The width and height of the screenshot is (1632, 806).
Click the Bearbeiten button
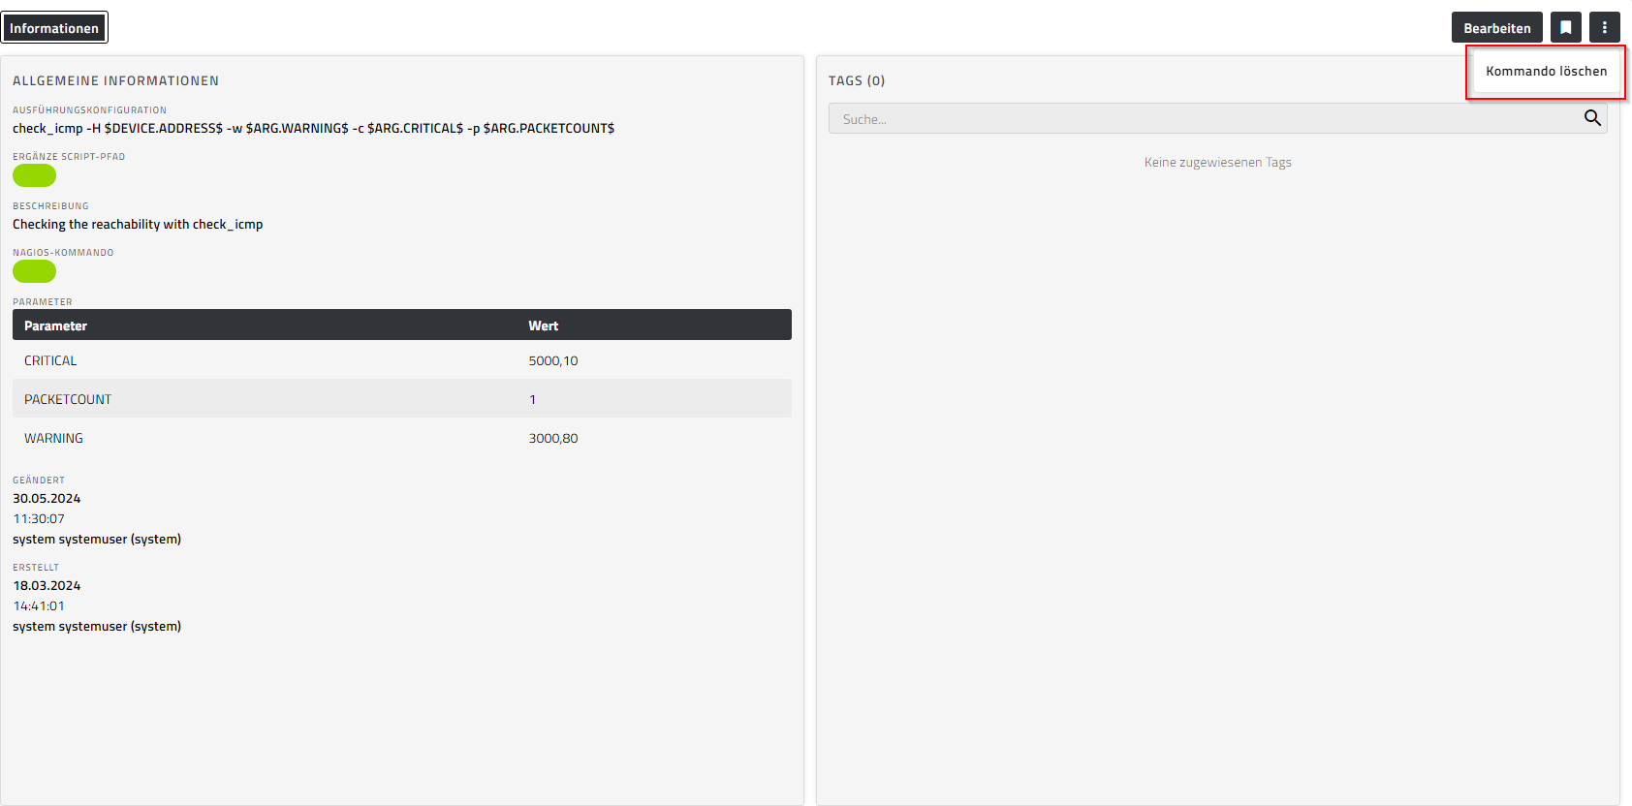(x=1496, y=27)
